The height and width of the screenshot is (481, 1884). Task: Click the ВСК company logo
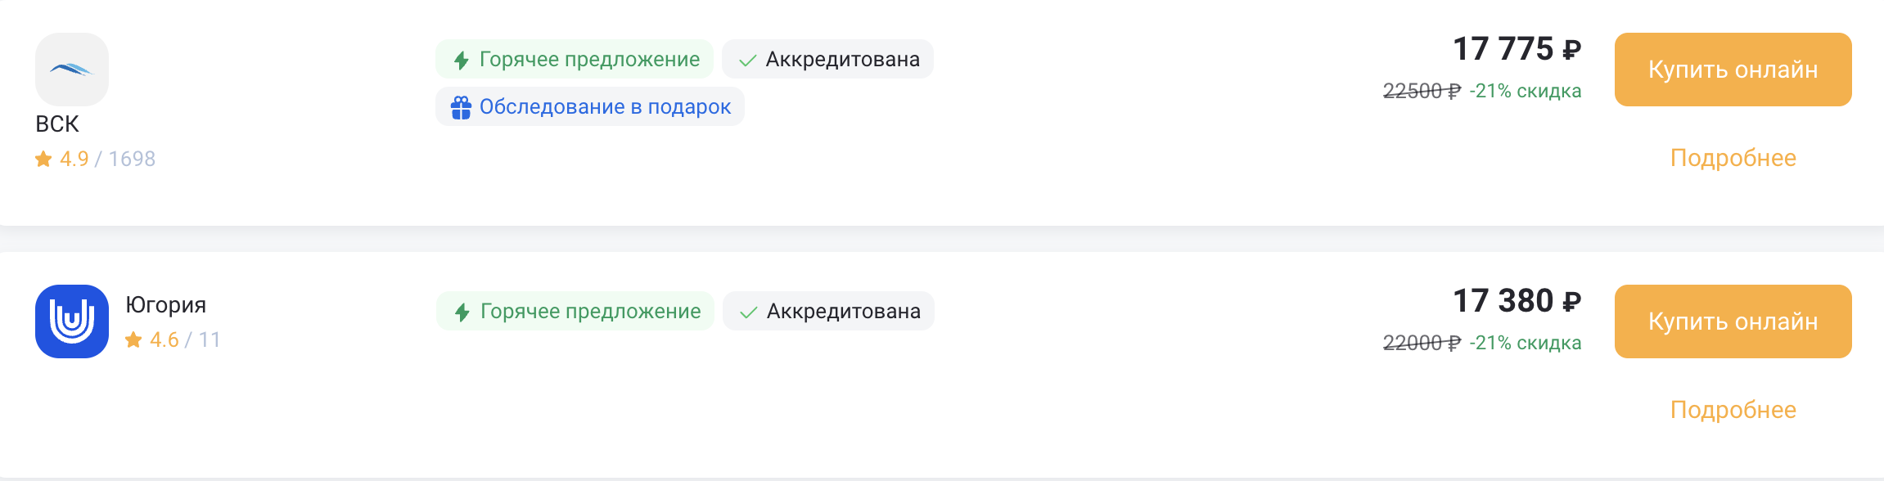click(72, 70)
